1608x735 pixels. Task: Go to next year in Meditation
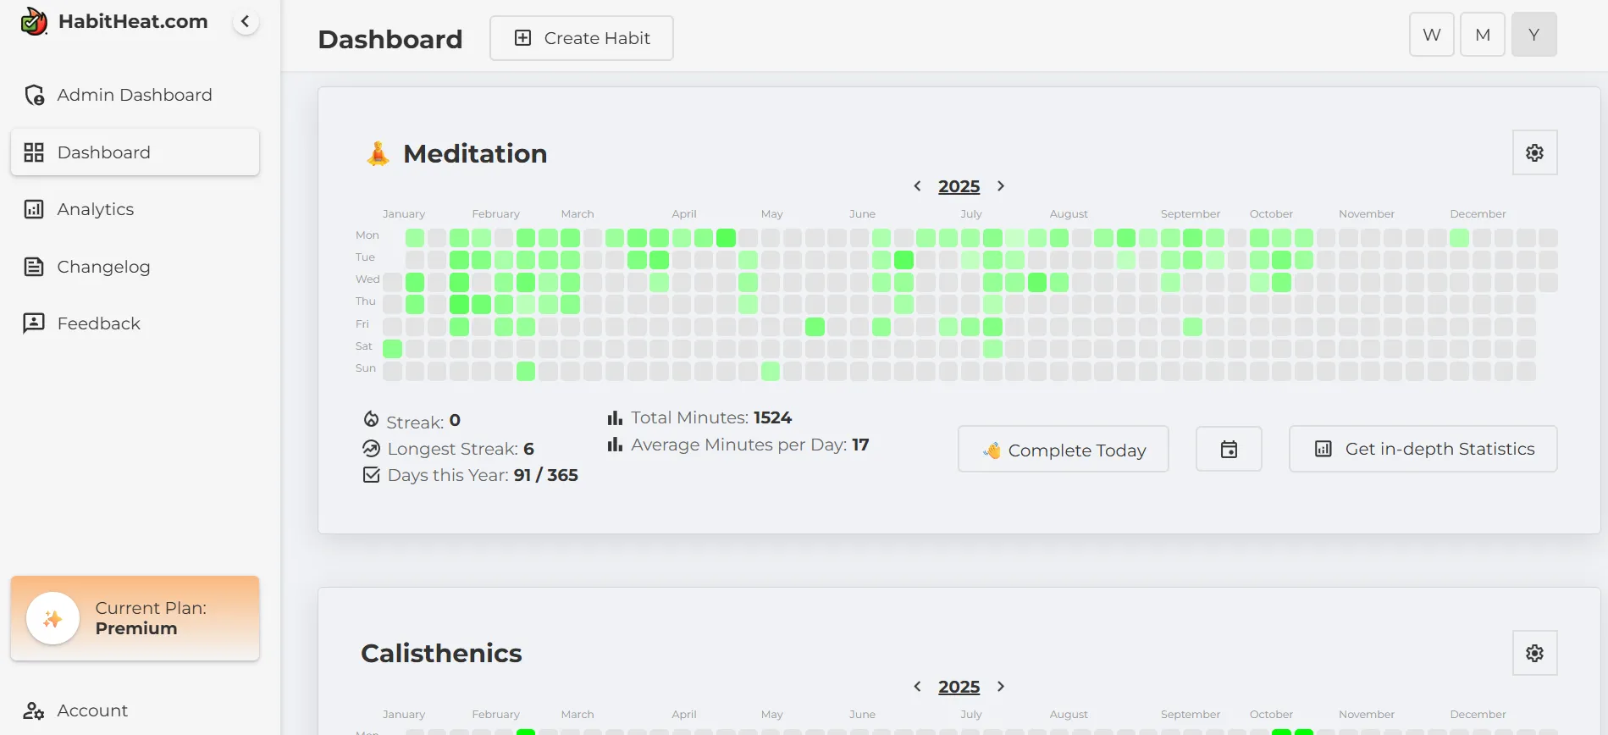point(1000,186)
